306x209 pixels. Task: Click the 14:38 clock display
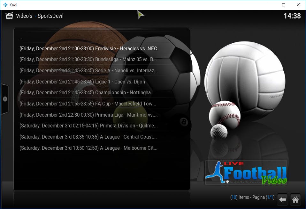[x=292, y=16]
